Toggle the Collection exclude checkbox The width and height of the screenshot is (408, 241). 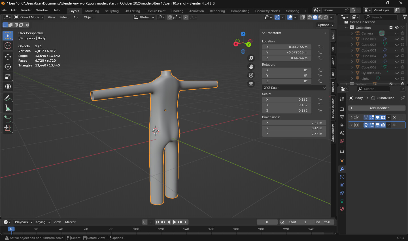(x=391, y=27)
